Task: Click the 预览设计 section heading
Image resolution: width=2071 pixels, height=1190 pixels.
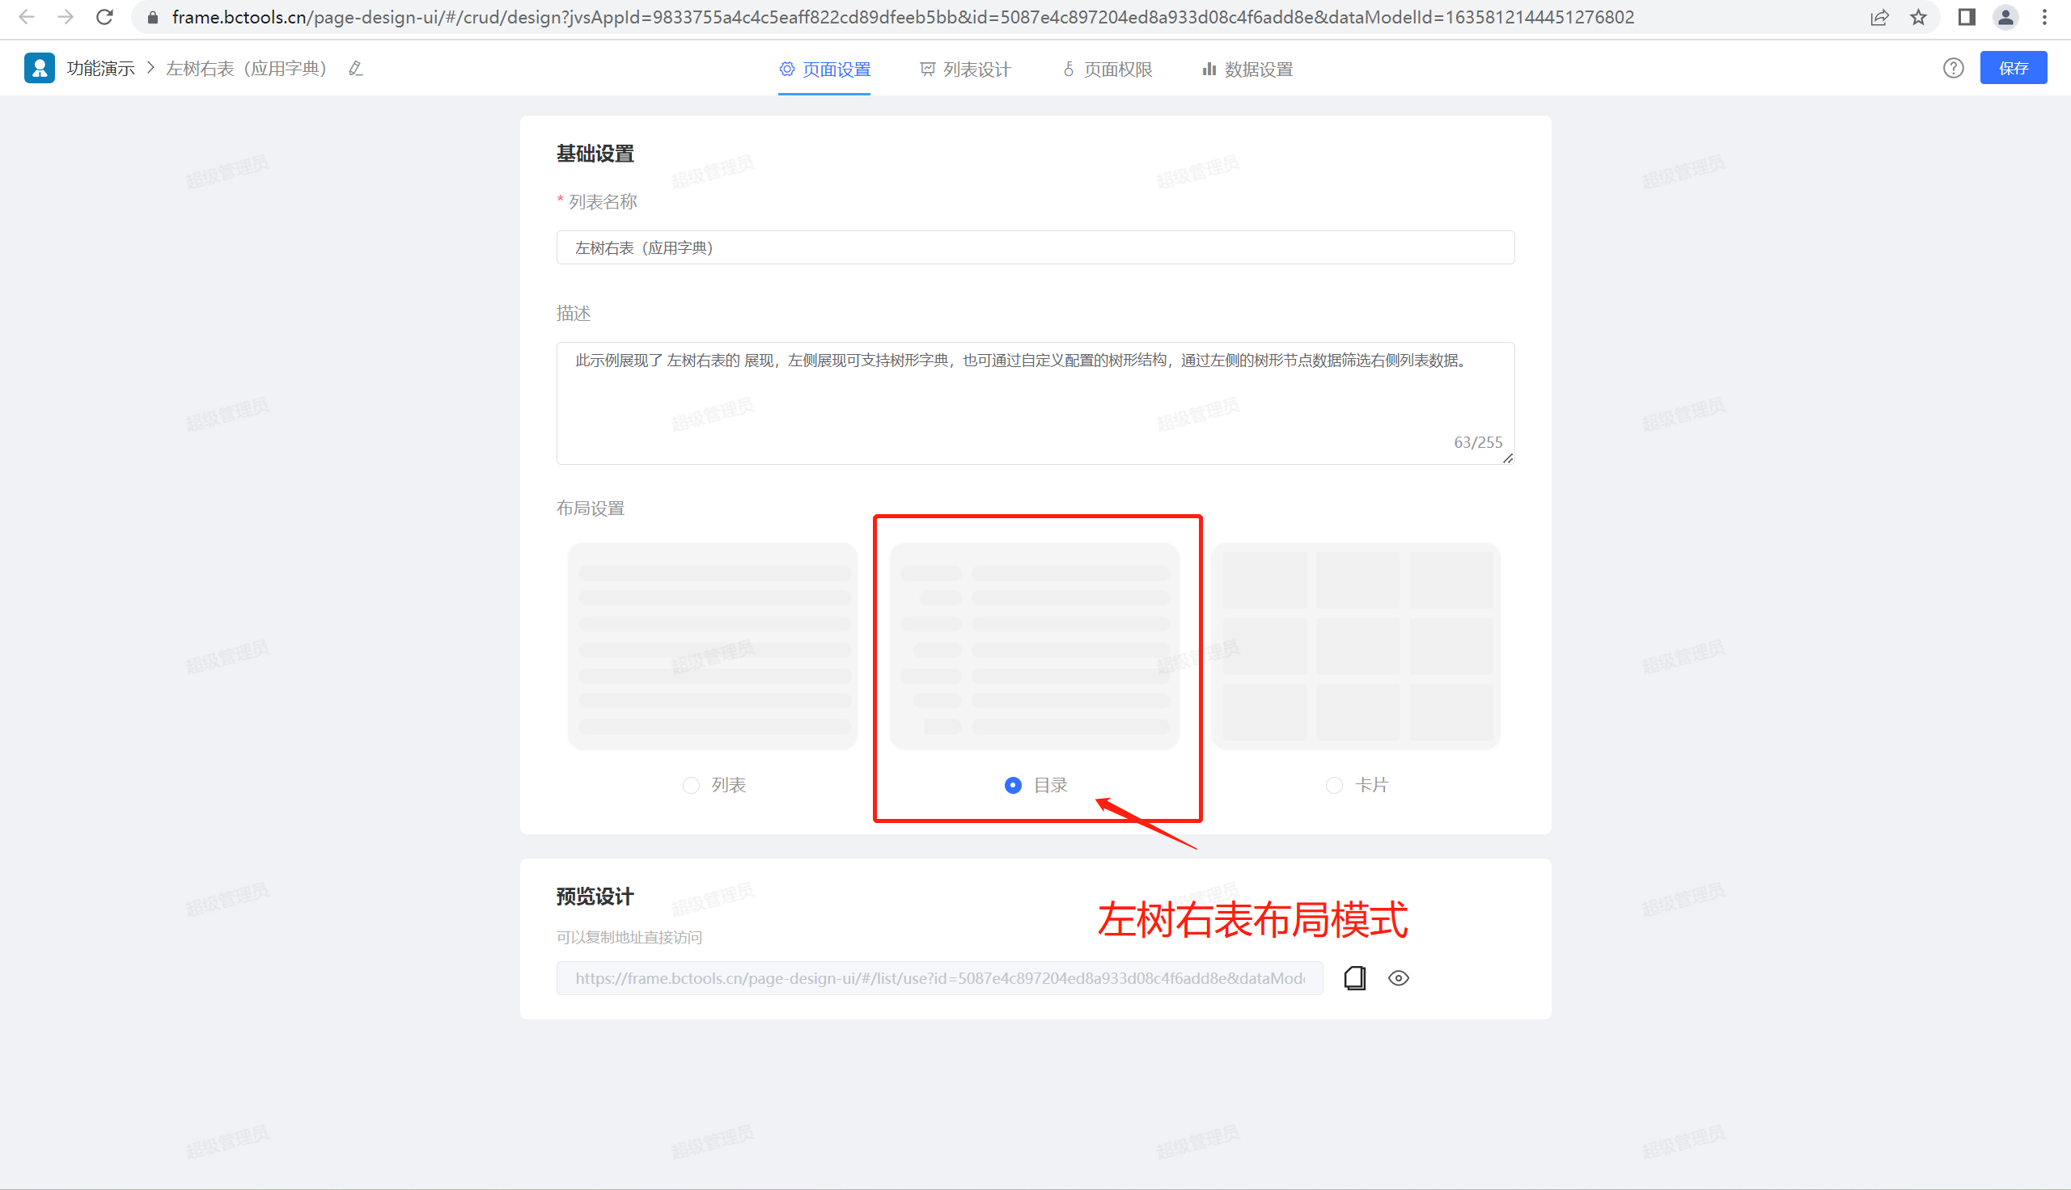Action: [x=595, y=897]
